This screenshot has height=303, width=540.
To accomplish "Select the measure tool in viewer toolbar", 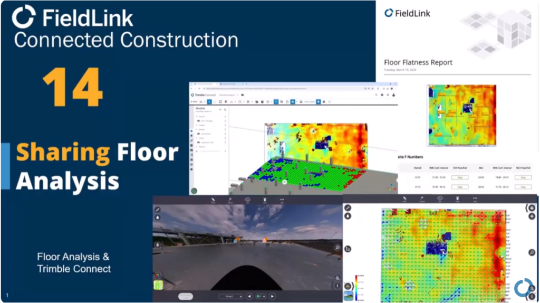I will tap(232, 102).
